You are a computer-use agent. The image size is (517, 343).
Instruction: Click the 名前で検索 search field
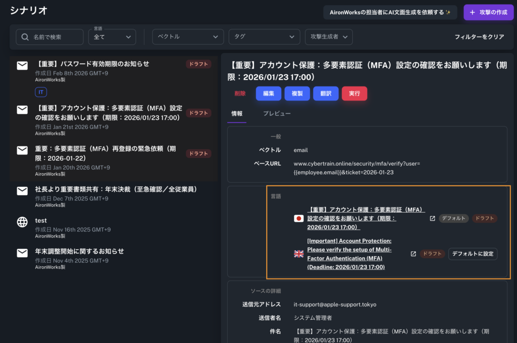click(x=56, y=37)
